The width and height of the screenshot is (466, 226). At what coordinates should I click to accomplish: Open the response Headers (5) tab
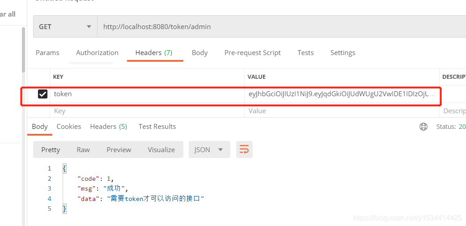pos(109,127)
